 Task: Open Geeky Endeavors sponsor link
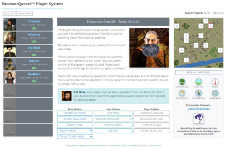pyautogui.click(x=199, y=109)
